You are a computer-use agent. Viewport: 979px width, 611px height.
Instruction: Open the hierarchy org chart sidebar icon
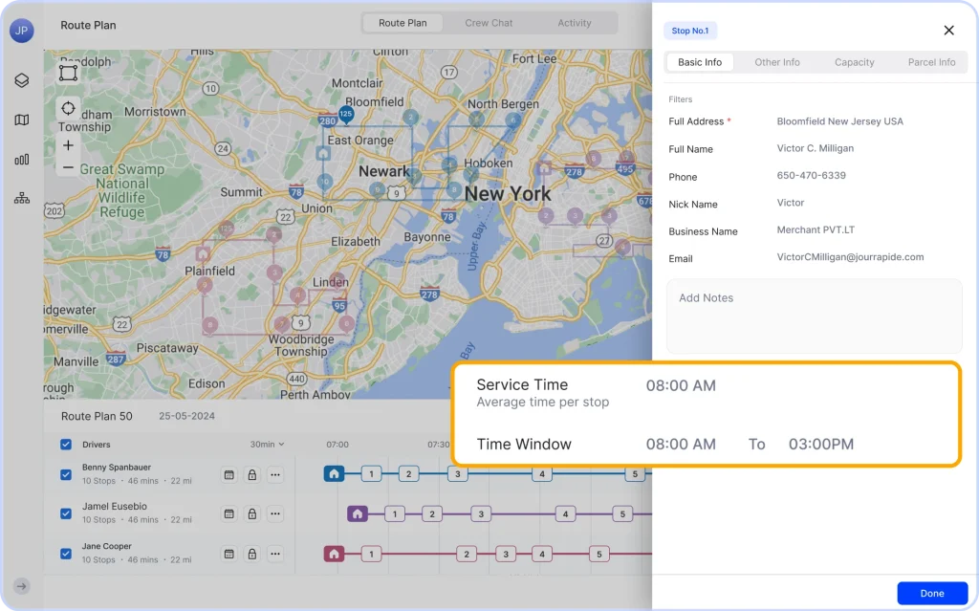click(22, 199)
